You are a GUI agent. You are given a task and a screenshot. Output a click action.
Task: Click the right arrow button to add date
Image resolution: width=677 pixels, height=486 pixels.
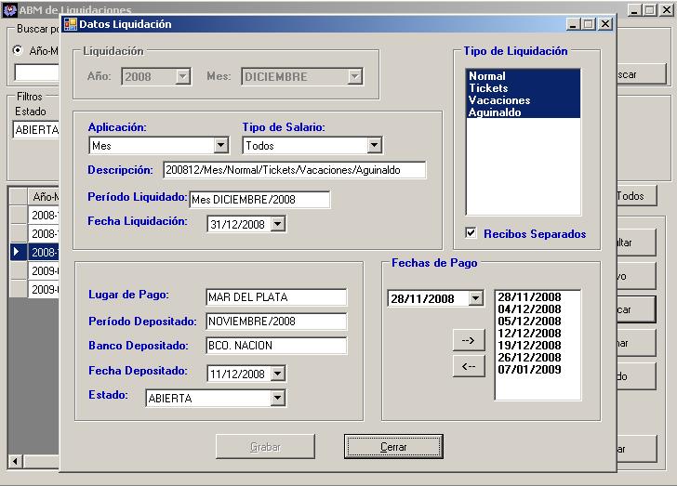[x=468, y=341]
